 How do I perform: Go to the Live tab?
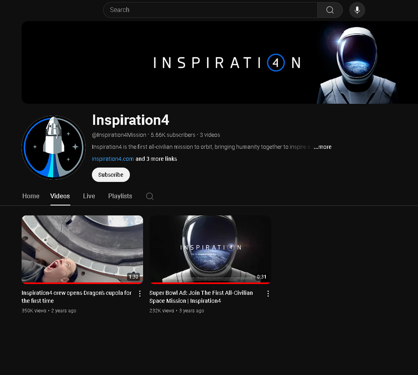click(89, 196)
